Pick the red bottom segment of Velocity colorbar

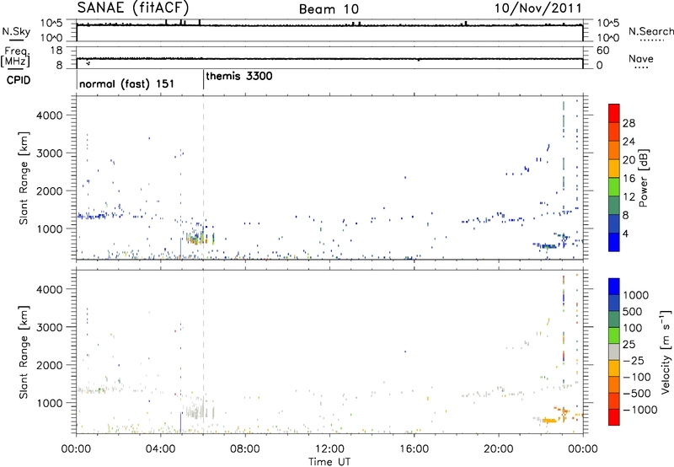pyautogui.click(x=614, y=417)
